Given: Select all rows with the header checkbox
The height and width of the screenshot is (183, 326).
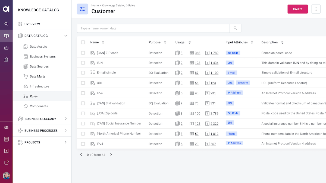Looking at the screenshot, I should click(x=83, y=42).
